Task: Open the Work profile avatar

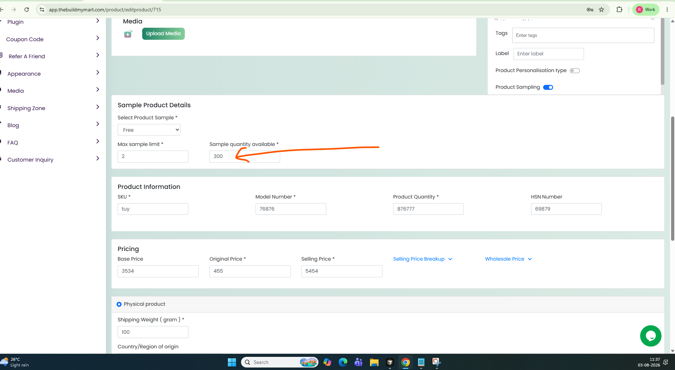Action: coord(646,10)
